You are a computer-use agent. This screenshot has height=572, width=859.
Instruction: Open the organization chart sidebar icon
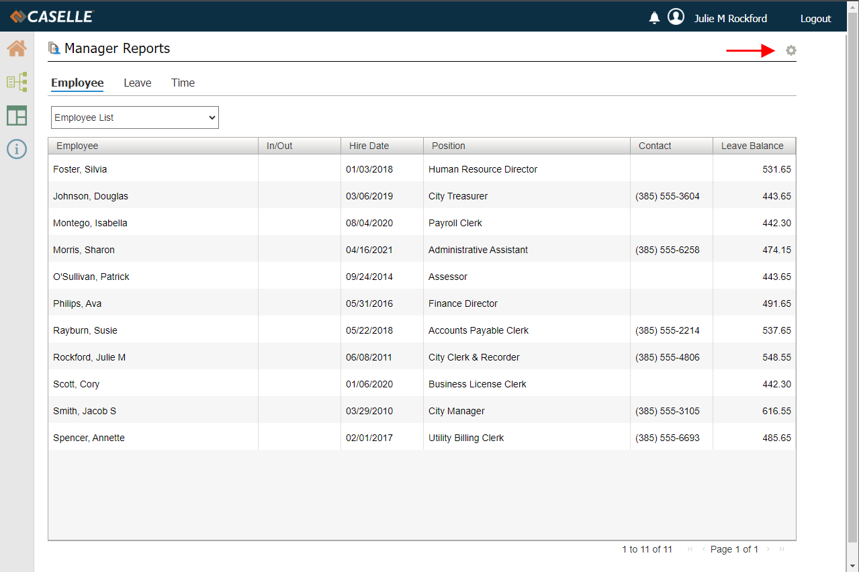point(17,82)
